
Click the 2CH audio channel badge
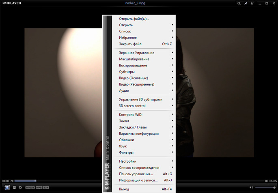click(46, 187)
